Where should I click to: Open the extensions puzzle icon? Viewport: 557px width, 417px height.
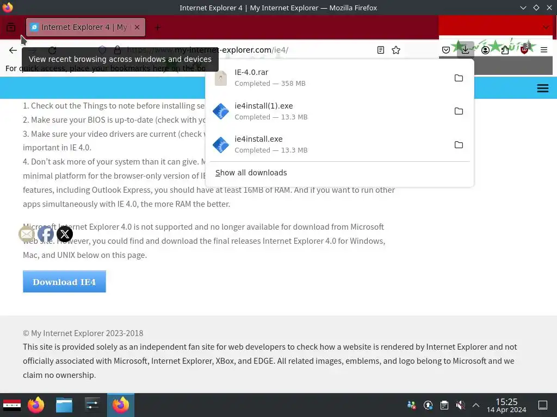[x=505, y=50]
